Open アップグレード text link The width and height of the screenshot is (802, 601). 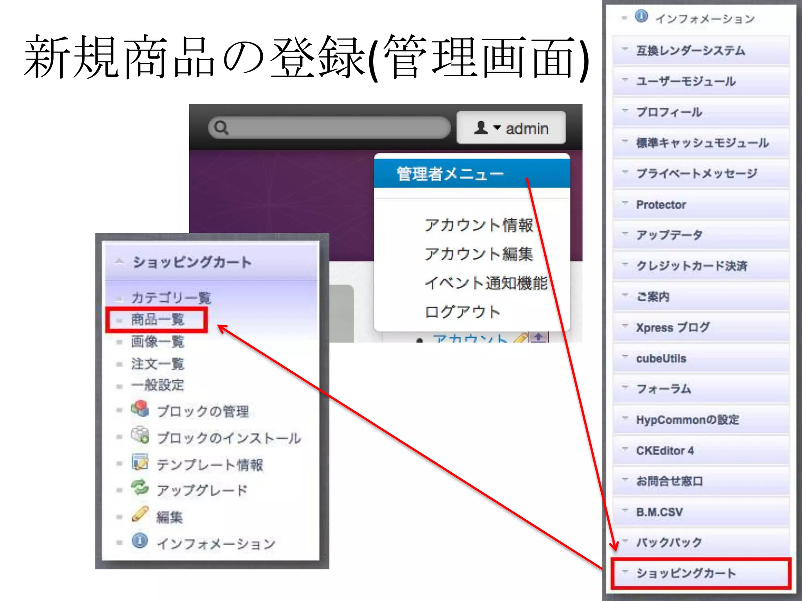202,490
